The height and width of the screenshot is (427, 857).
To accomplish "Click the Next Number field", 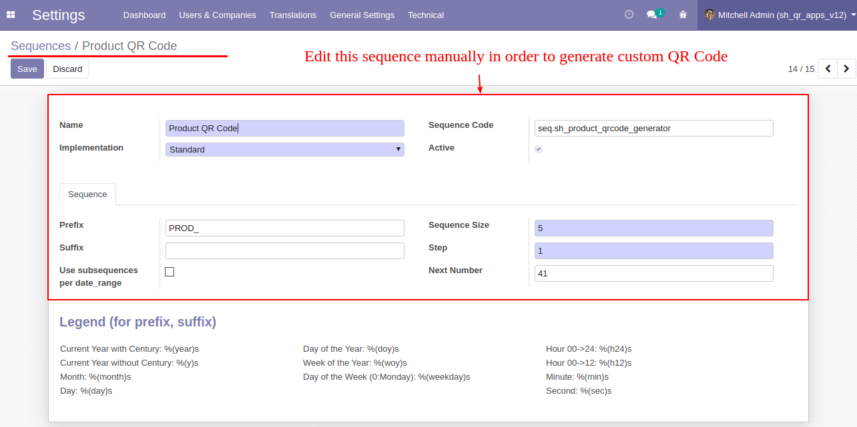I will [654, 274].
